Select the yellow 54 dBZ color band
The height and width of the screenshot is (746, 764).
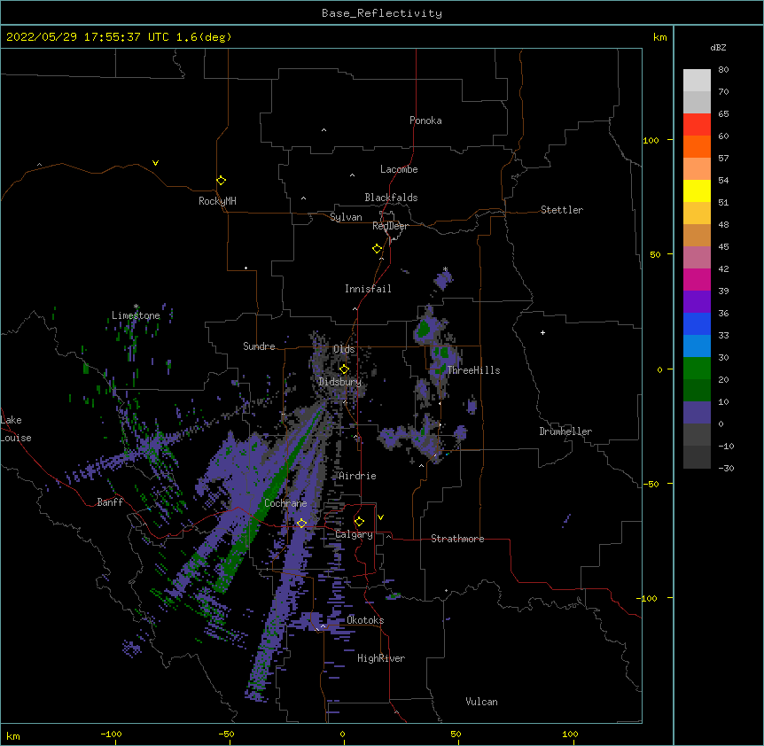point(697,190)
